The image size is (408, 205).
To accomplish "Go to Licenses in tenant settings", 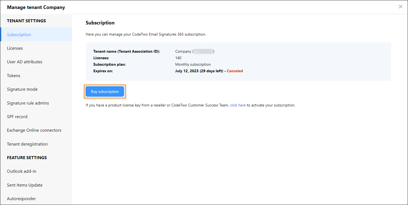I will pyautogui.click(x=36, y=48).
